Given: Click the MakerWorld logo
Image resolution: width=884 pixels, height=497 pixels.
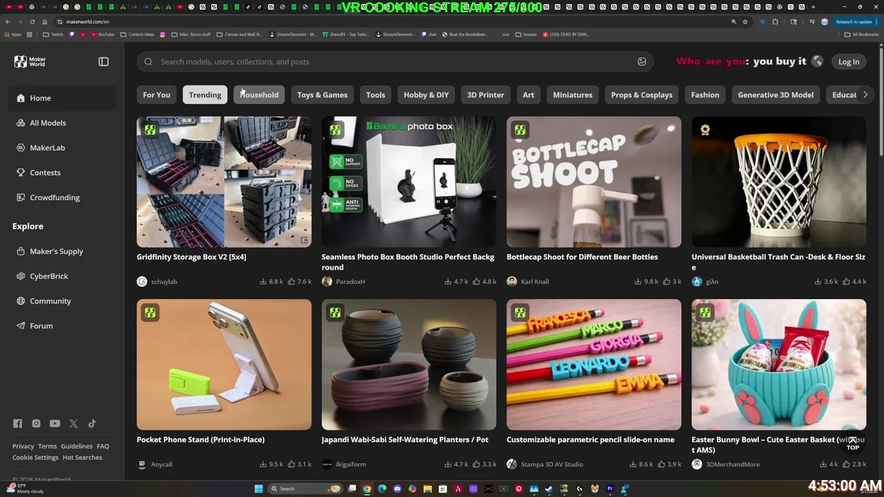Looking at the screenshot, I should click(30, 61).
